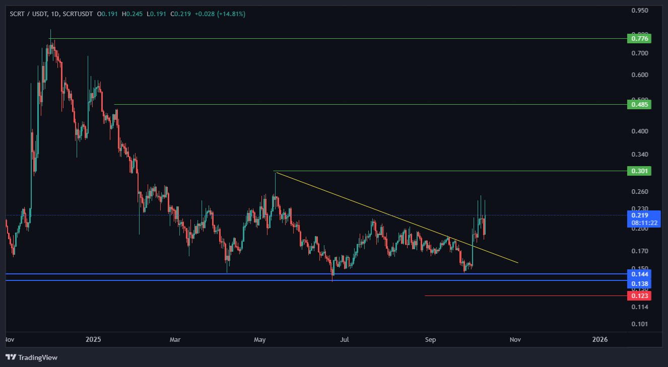668x367 pixels.
Task: Select the Sep label on time axis
Action: 430,340
